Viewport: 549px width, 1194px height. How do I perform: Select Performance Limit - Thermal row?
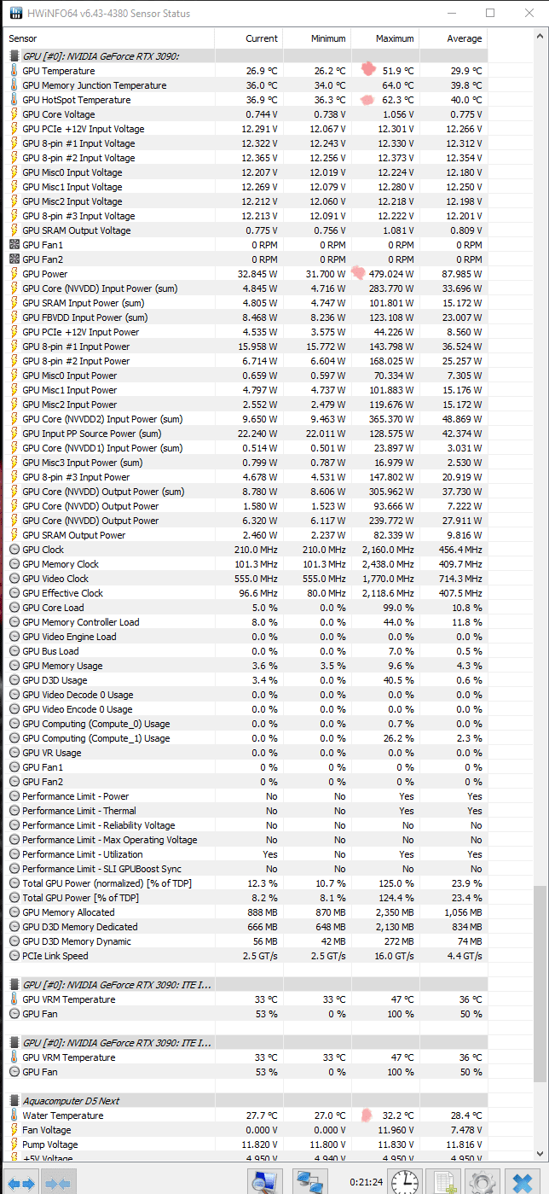click(79, 811)
